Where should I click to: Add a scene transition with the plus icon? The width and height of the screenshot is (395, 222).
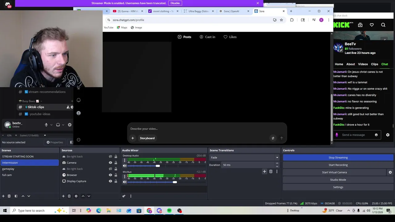click(x=264, y=171)
